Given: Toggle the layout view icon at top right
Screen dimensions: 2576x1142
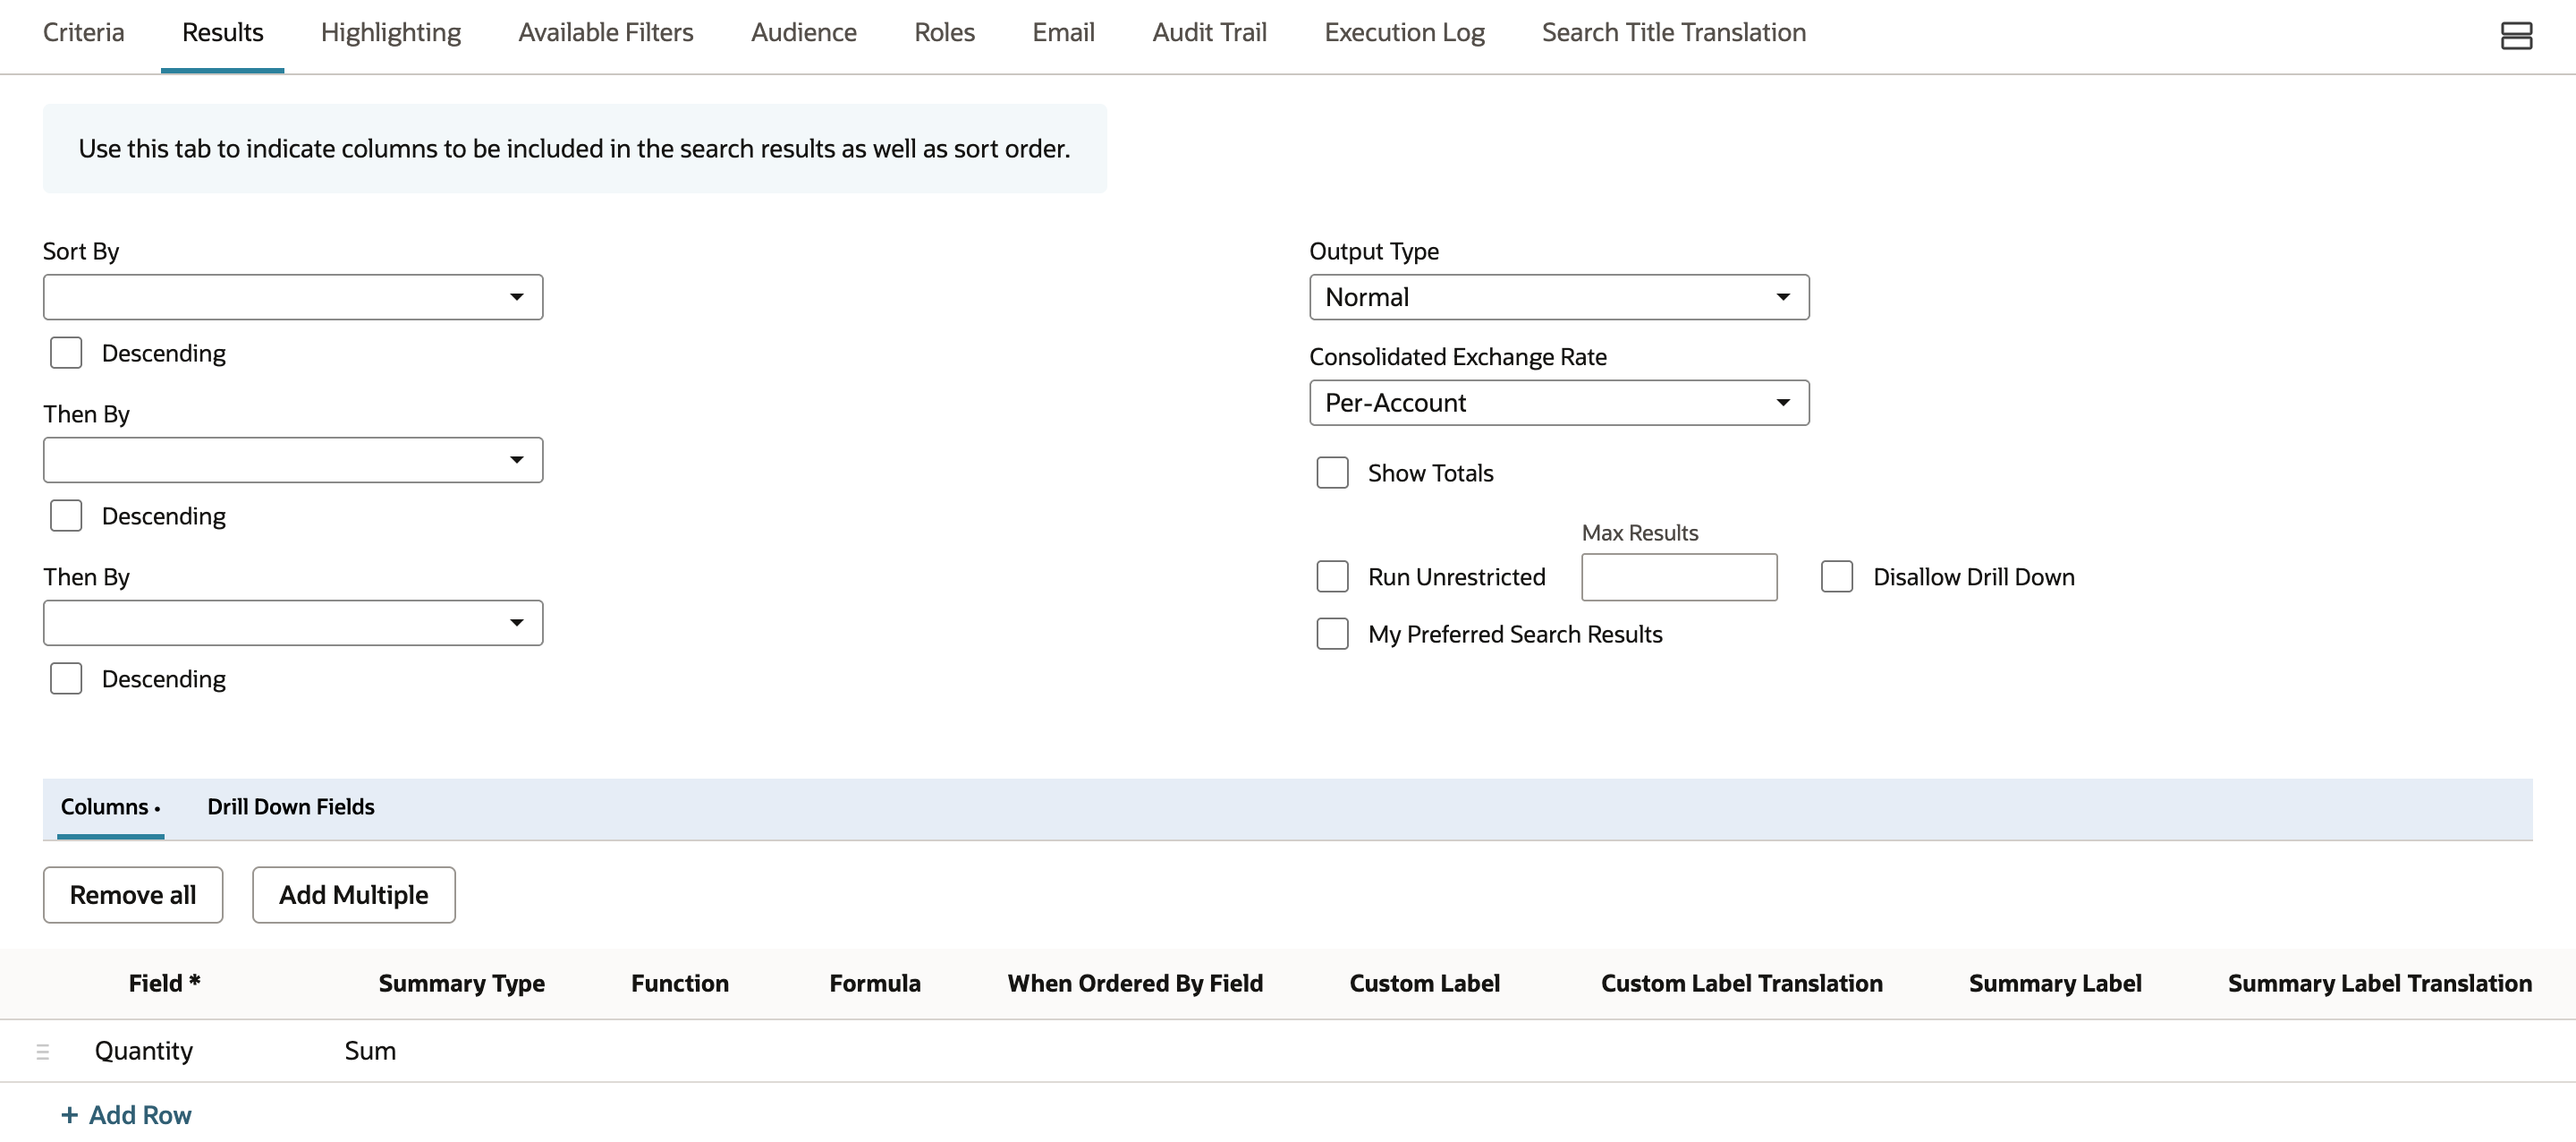Looking at the screenshot, I should (x=2516, y=35).
